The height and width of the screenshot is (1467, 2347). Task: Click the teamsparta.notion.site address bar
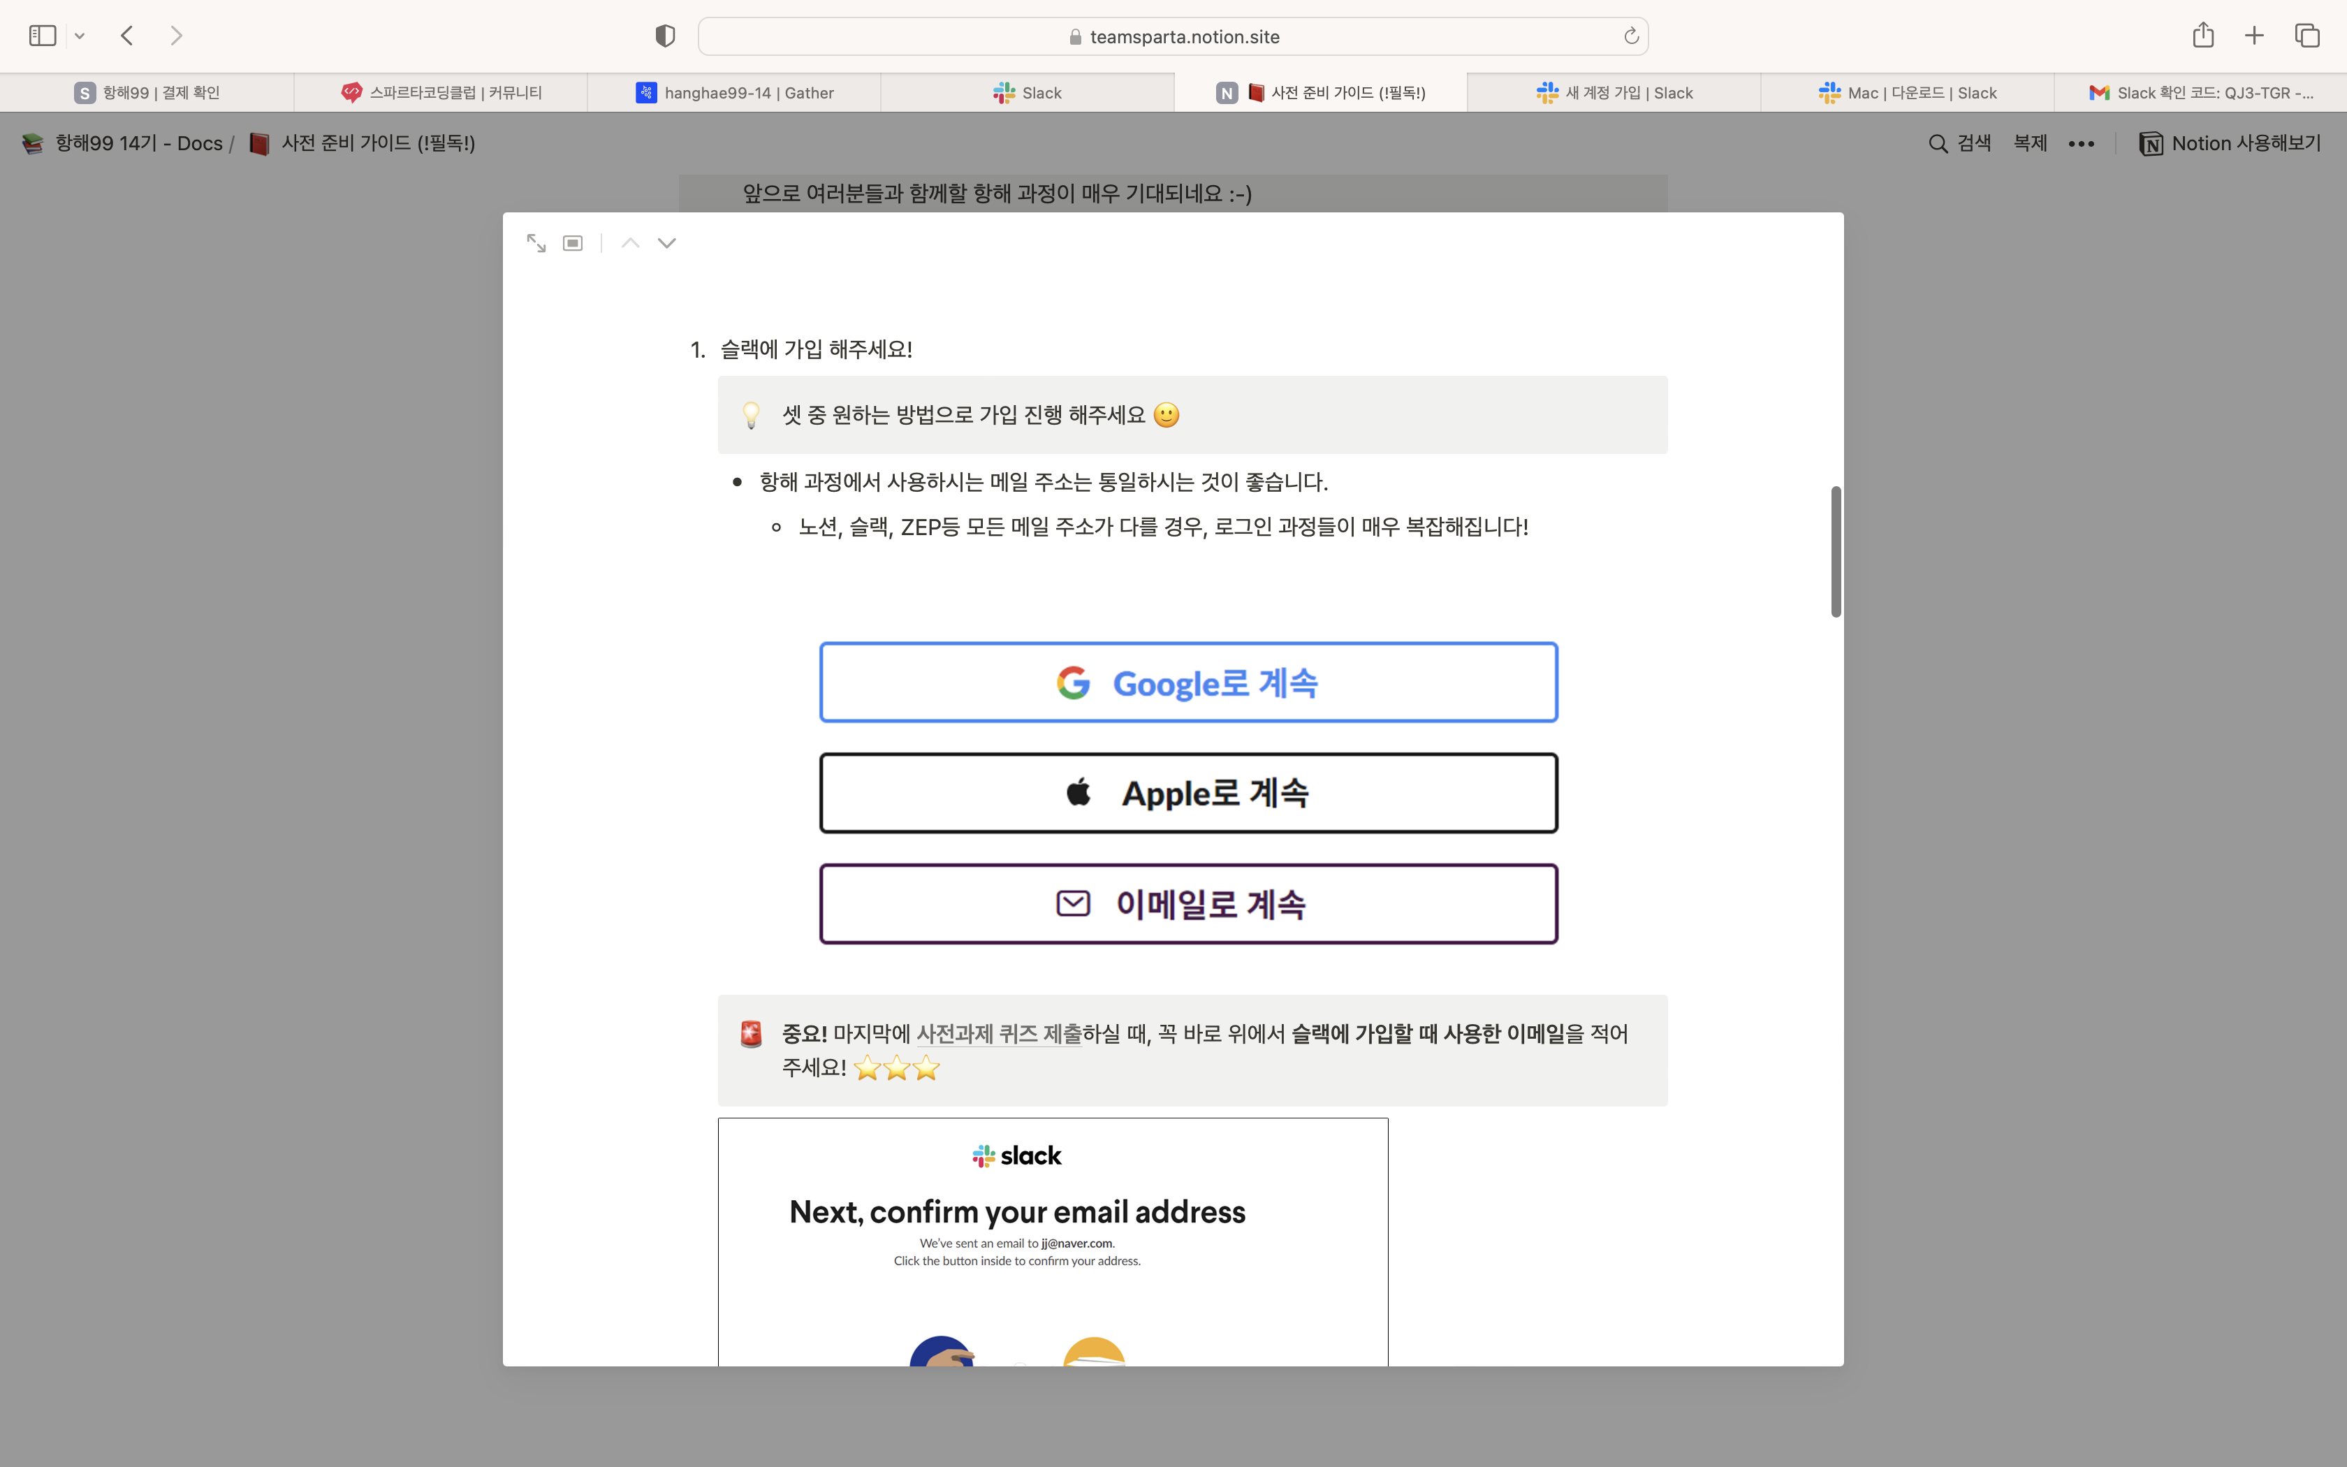(1173, 36)
